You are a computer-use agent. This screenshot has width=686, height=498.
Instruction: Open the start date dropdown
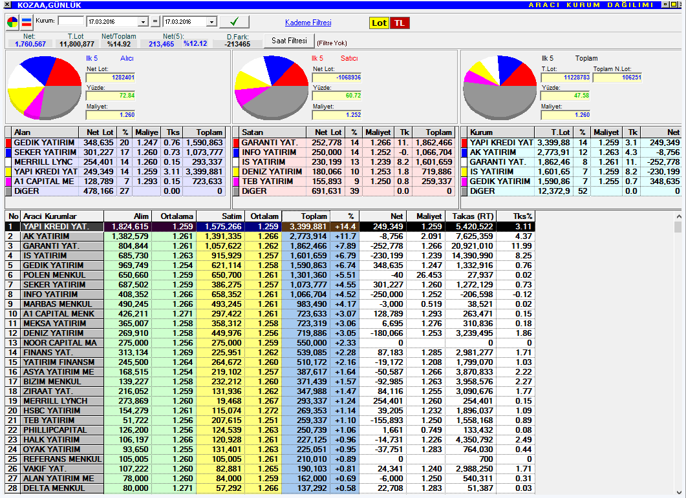[143, 22]
